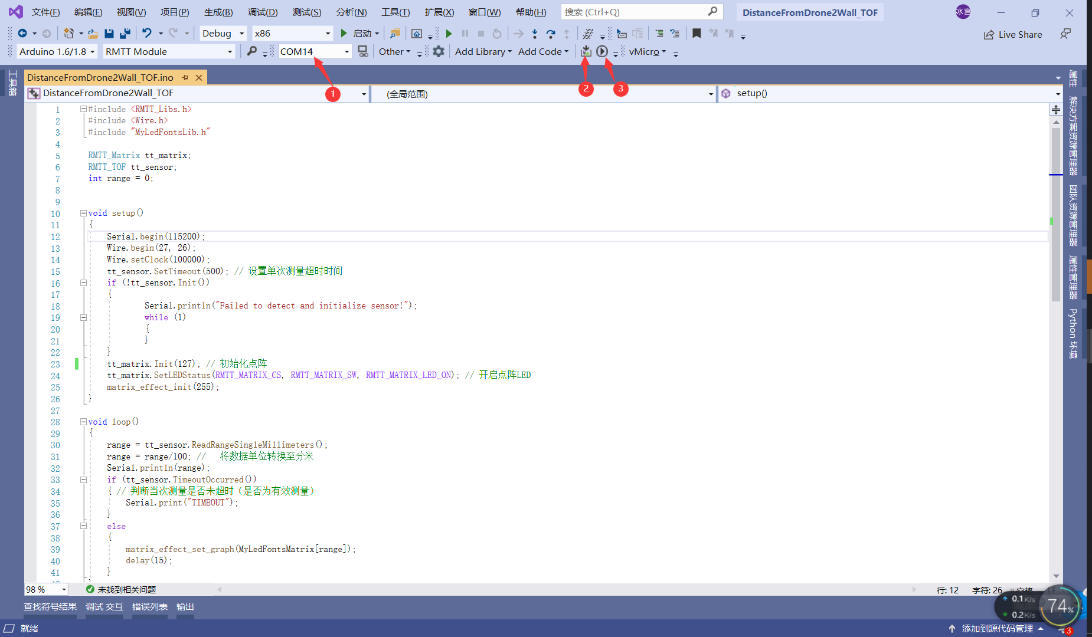The image size is (1092, 637).
Task: Toggle a bookmark with the bookmark icon
Action: pyautogui.click(x=697, y=34)
